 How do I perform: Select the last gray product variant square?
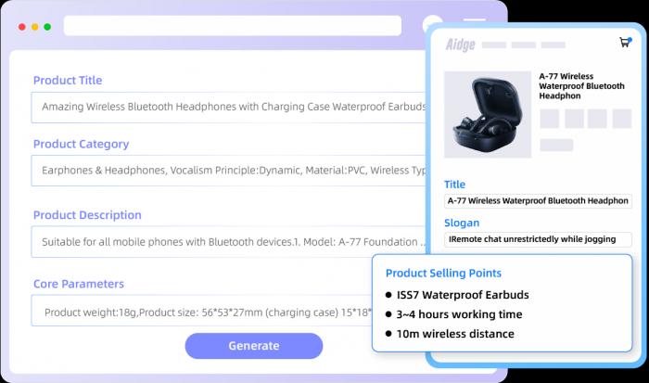622,119
